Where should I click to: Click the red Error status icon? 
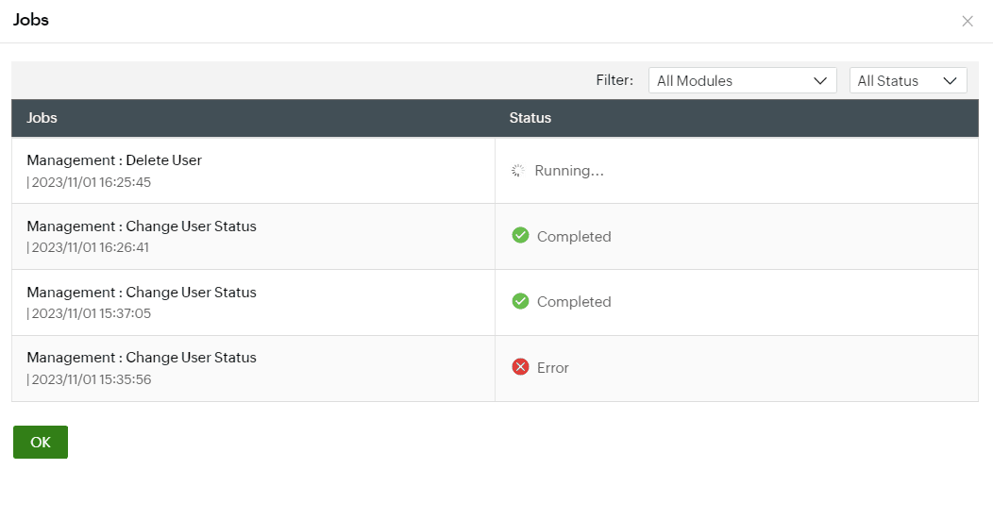(x=520, y=367)
